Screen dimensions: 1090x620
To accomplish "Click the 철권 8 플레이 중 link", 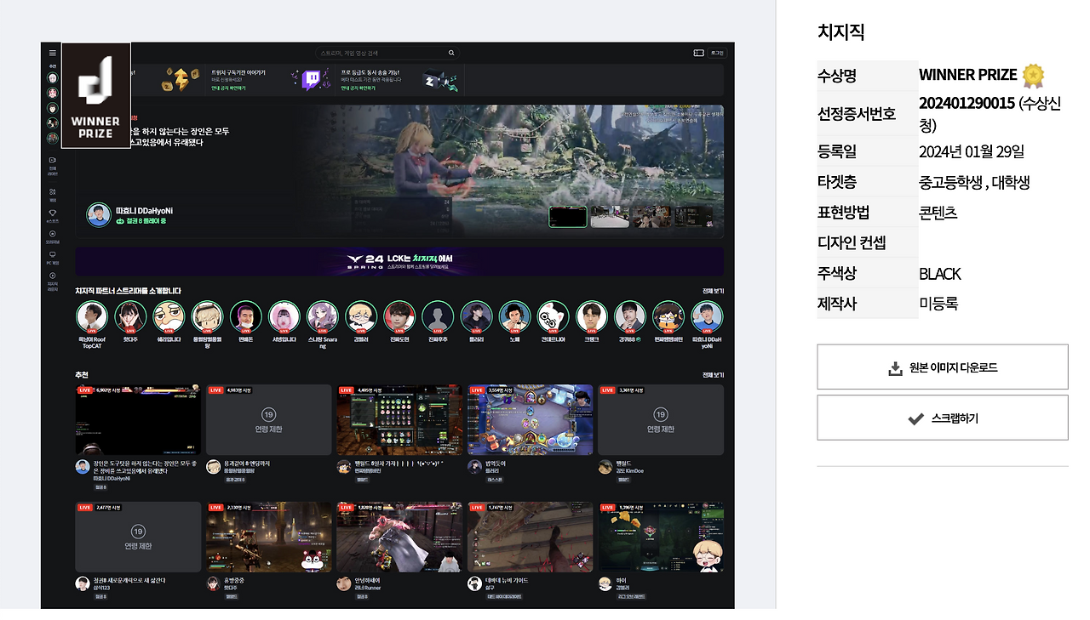I will tap(141, 221).
